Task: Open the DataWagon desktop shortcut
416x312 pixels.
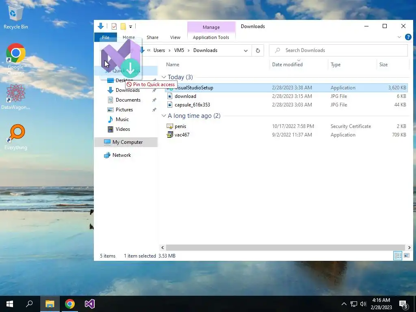Action: [x=16, y=97]
